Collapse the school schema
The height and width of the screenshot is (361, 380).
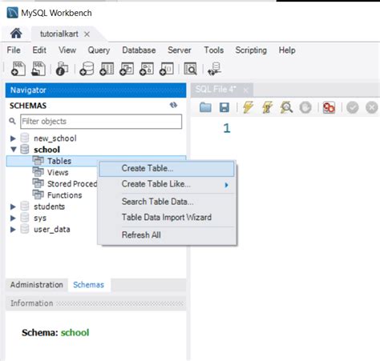pyautogui.click(x=14, y=150)
